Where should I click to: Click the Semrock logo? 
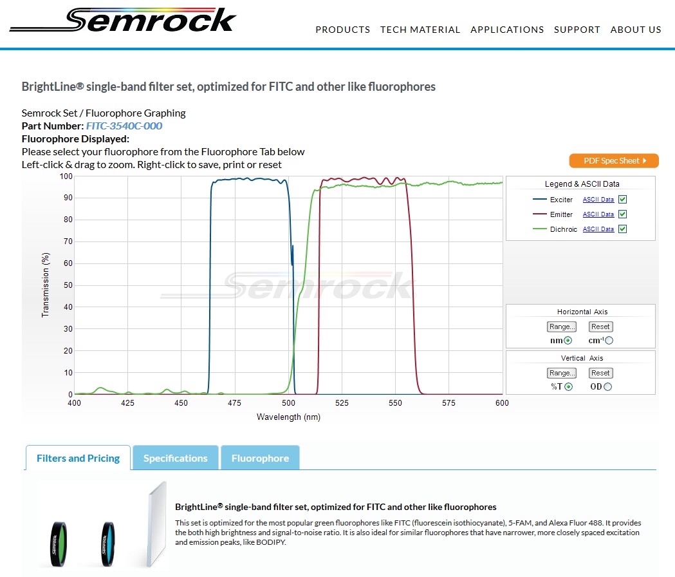[x=123, y=20]
